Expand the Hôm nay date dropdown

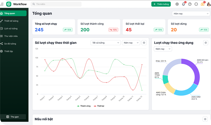point(191,14)
